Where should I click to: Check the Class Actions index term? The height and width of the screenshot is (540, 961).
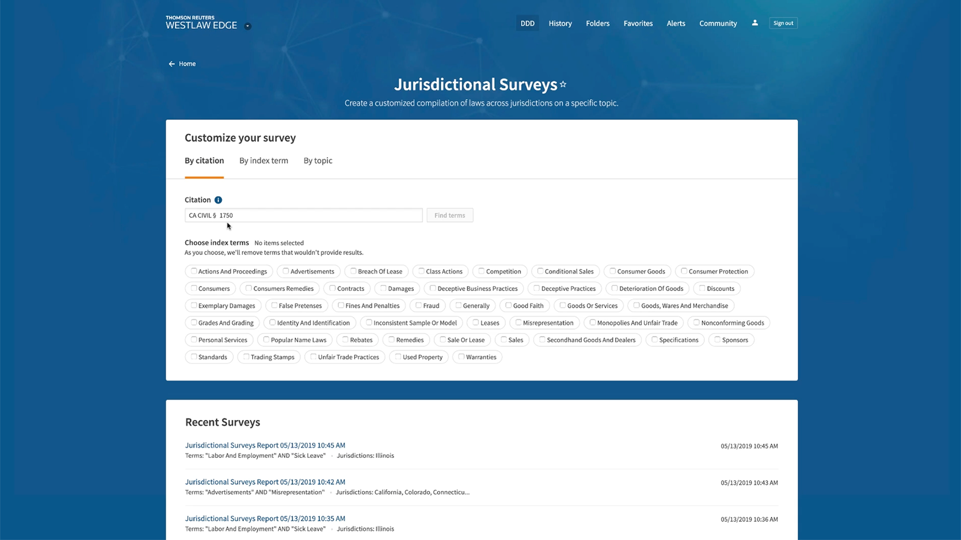tap(421, 271)
